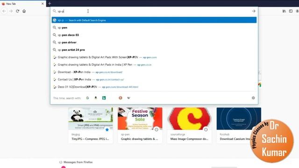Viewport: 299px width, 168px height.
Task: Reload the current page
Action: [x=18, y=11]
